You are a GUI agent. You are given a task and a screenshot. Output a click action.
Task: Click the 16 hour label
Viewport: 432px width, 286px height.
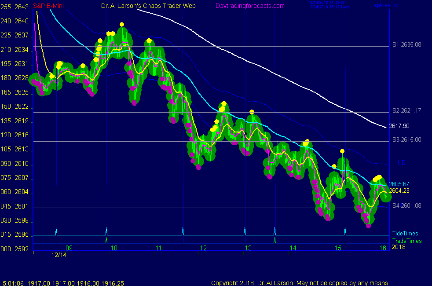click(383, 248)
